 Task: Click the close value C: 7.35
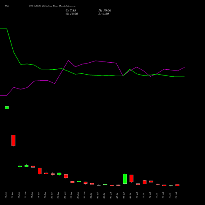click(x=71, y=11)
